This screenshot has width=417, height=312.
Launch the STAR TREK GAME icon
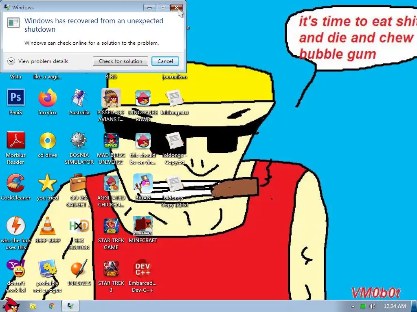point(111,226)
